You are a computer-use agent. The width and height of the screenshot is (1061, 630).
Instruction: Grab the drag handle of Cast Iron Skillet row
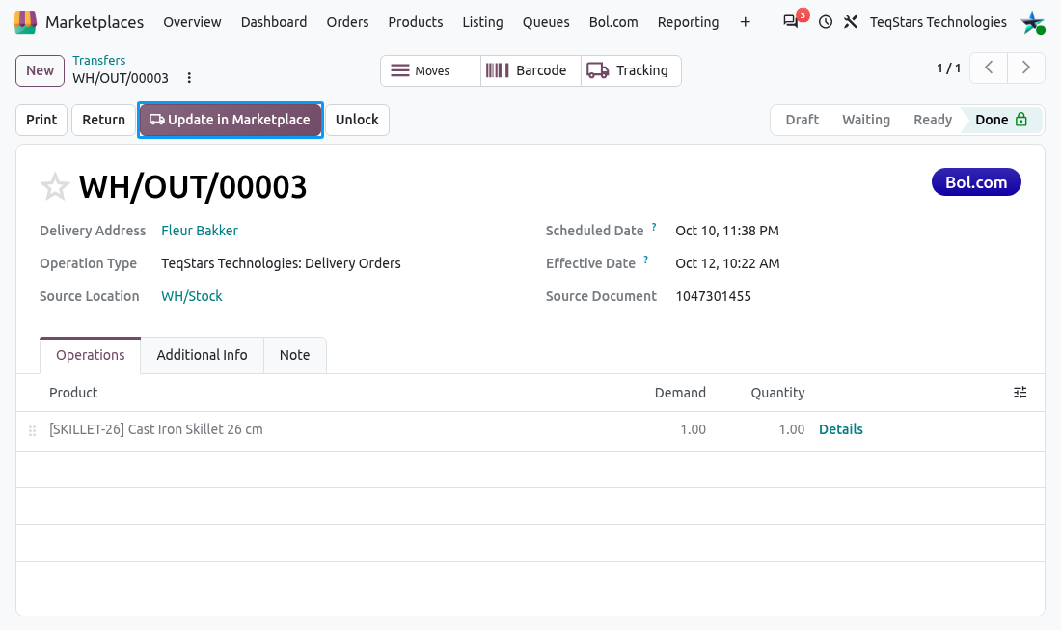[32, 430]
